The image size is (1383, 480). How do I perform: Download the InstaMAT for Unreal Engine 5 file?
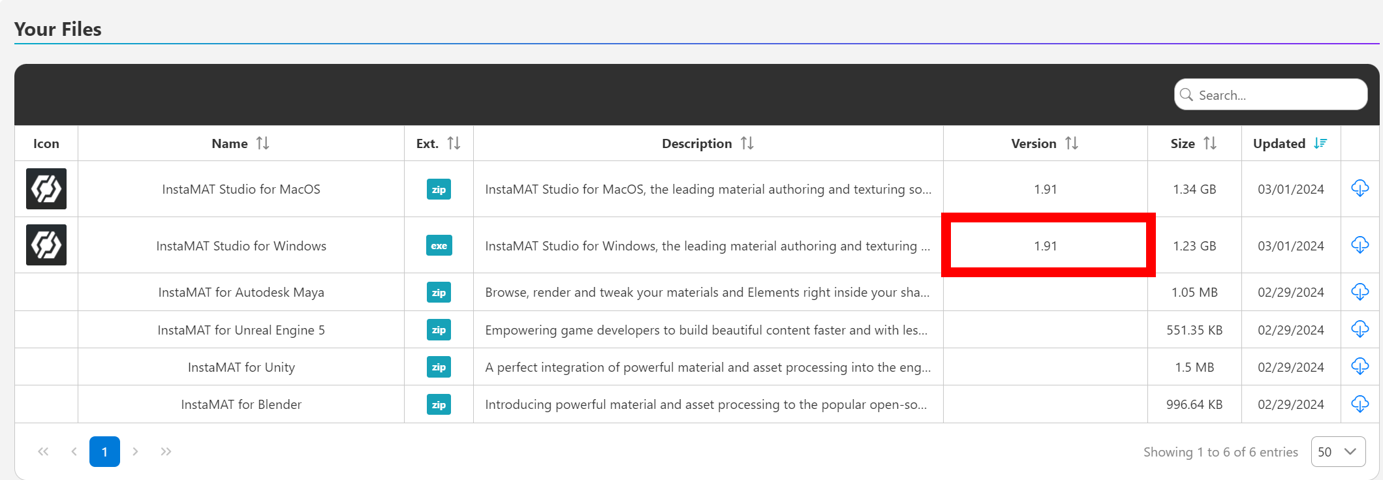point(1360,329)
